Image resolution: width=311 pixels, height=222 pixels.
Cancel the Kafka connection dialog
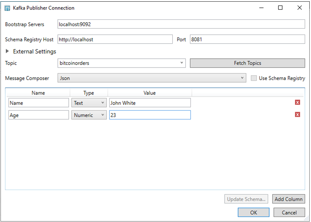pos(289,212)
